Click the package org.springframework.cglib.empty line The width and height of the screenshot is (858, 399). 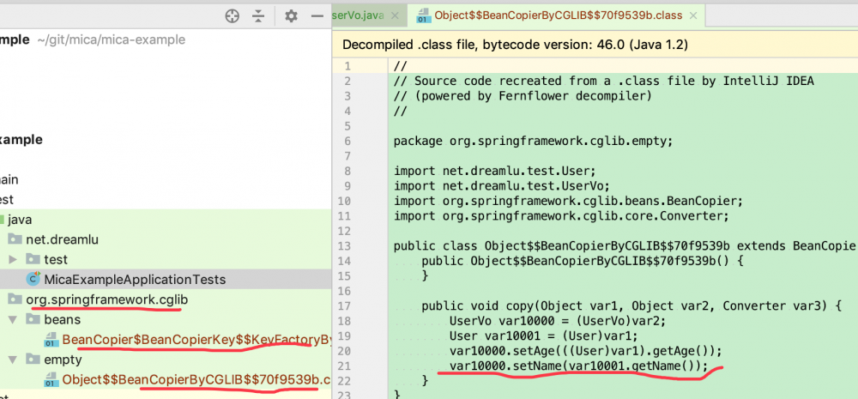pos(533,141)
